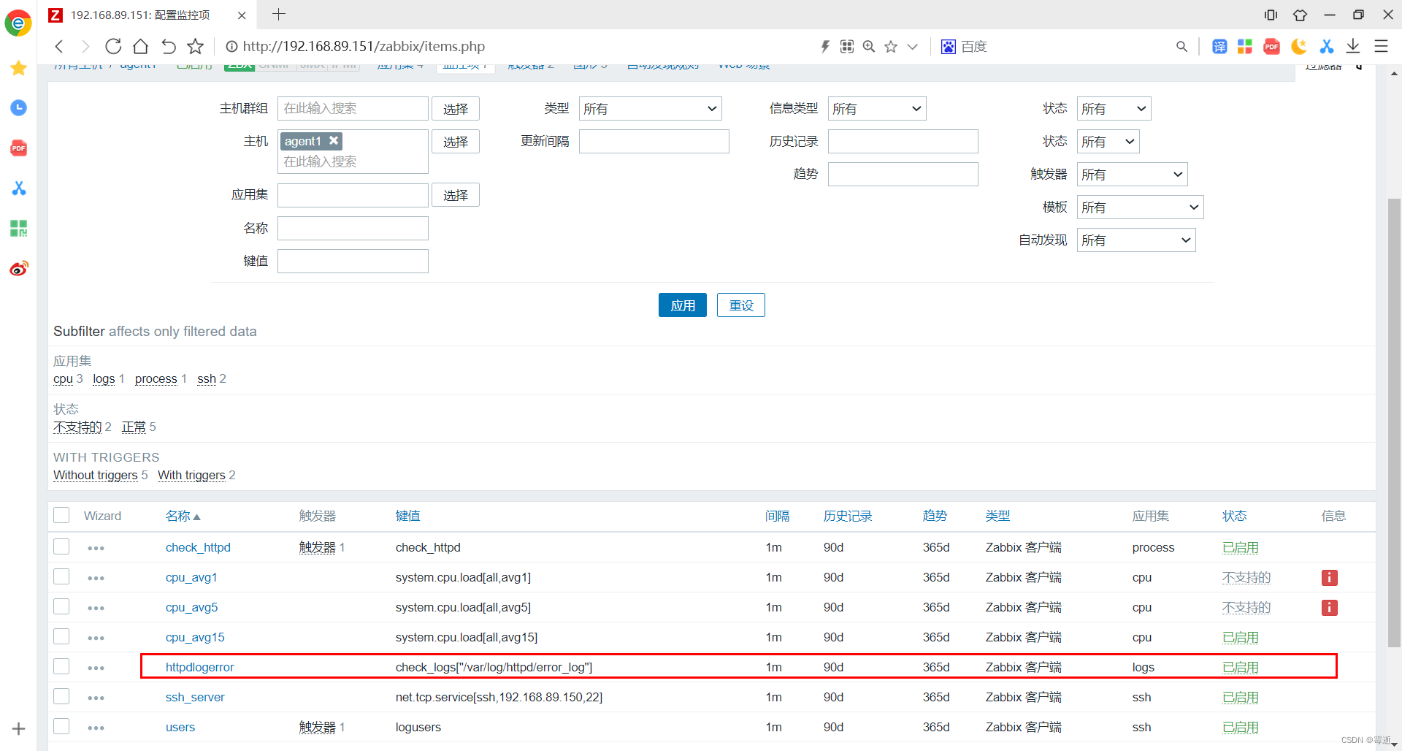
Task: Click the 名称 filter input field
Action: coord(353,228)
